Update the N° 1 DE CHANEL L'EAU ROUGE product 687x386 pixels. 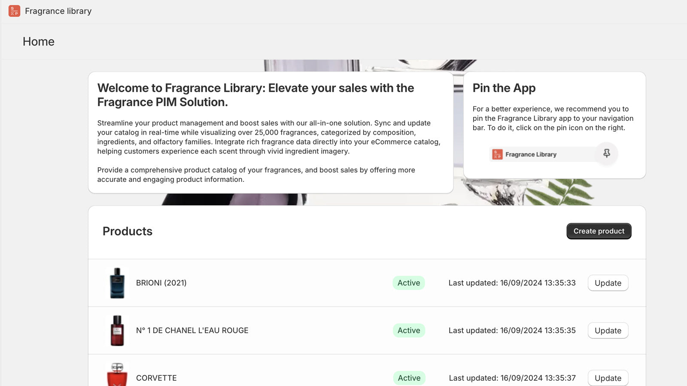[x=608, y=331]
